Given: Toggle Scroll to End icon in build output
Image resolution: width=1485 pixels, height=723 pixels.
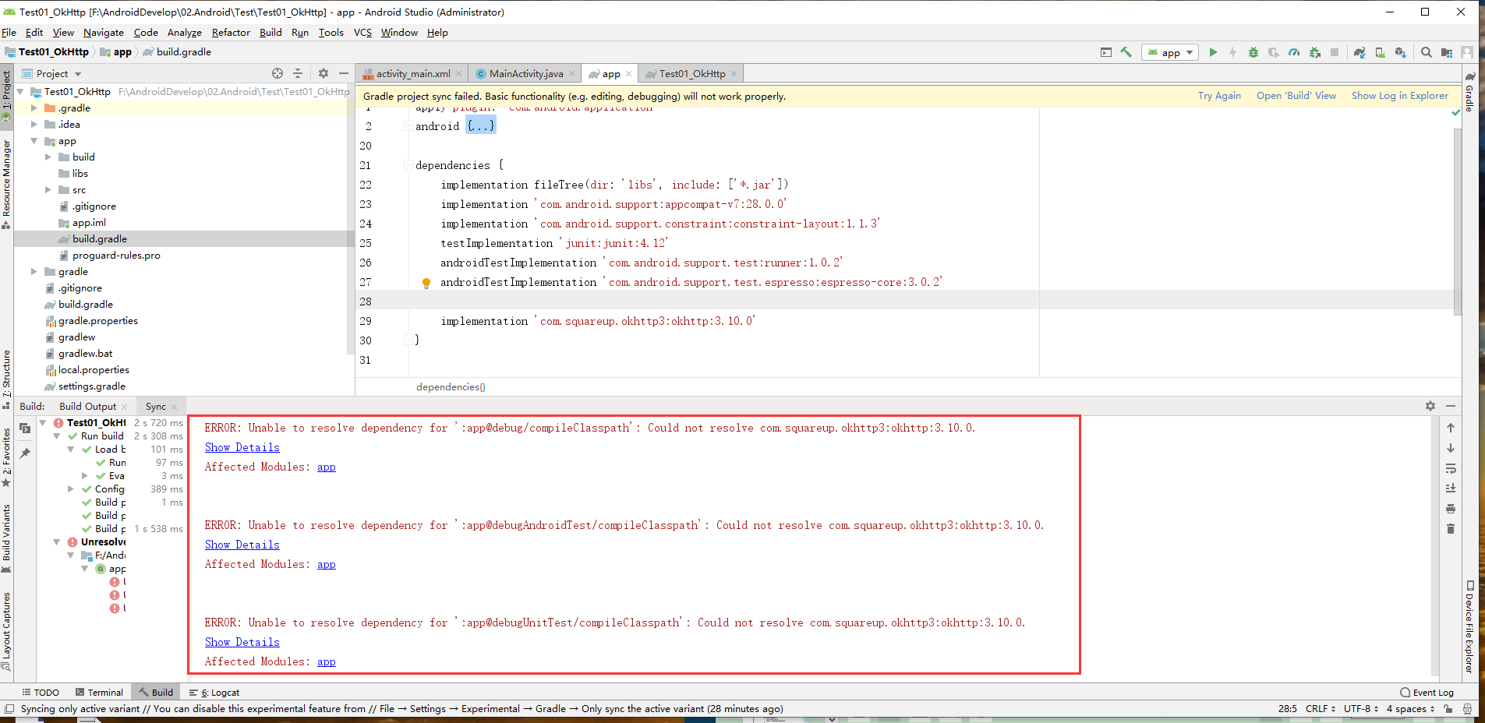Looking at the screenshot, I should 1451,488.
